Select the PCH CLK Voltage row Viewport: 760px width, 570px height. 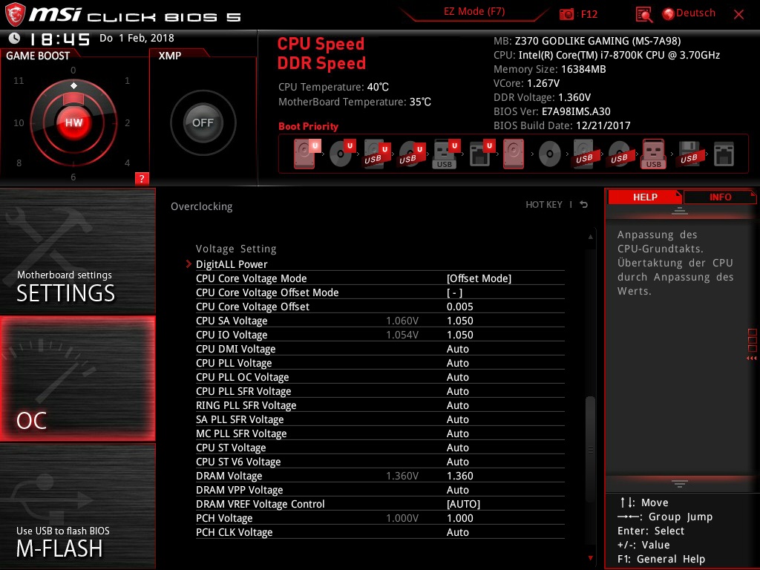380,531
